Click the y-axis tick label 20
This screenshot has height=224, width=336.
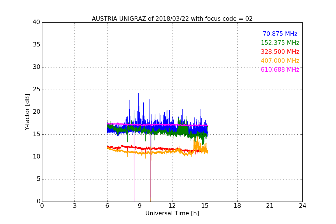pyautogui.click(x=36, y=112)
